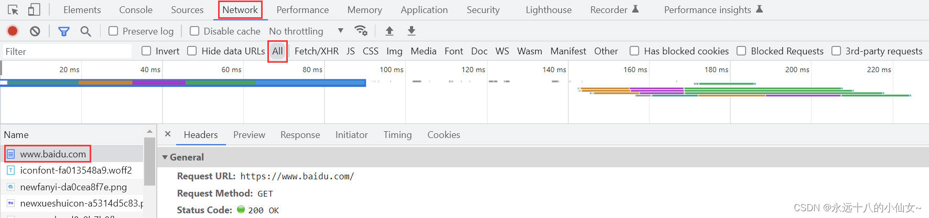
Task: Select the Headers detail tab
Action: point(201,135)
